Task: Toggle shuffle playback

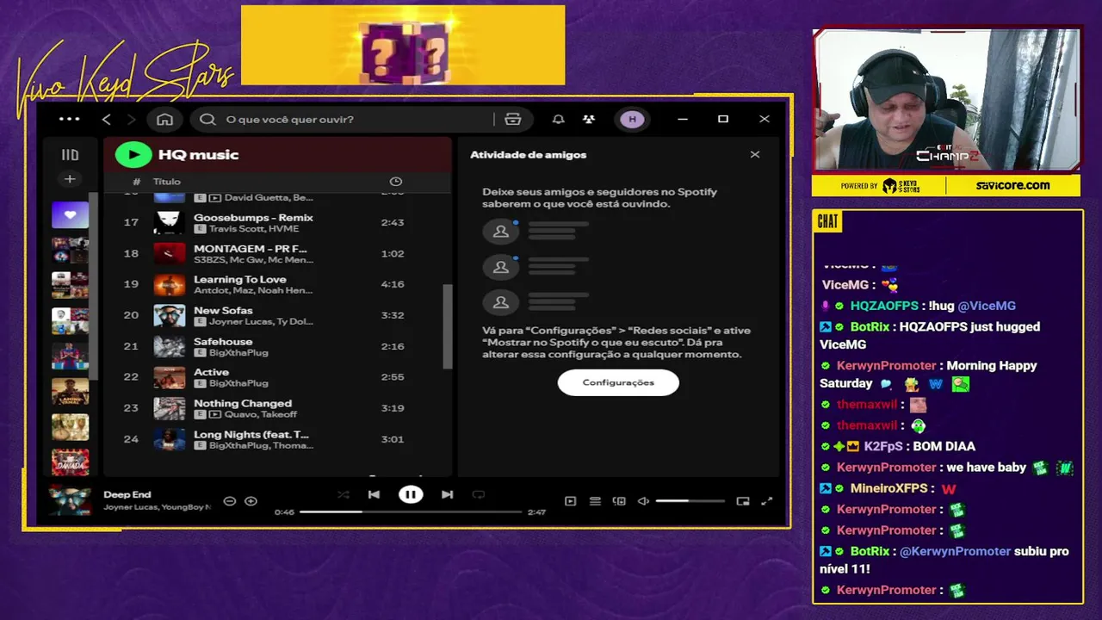Action: click(x=344, y=494)
